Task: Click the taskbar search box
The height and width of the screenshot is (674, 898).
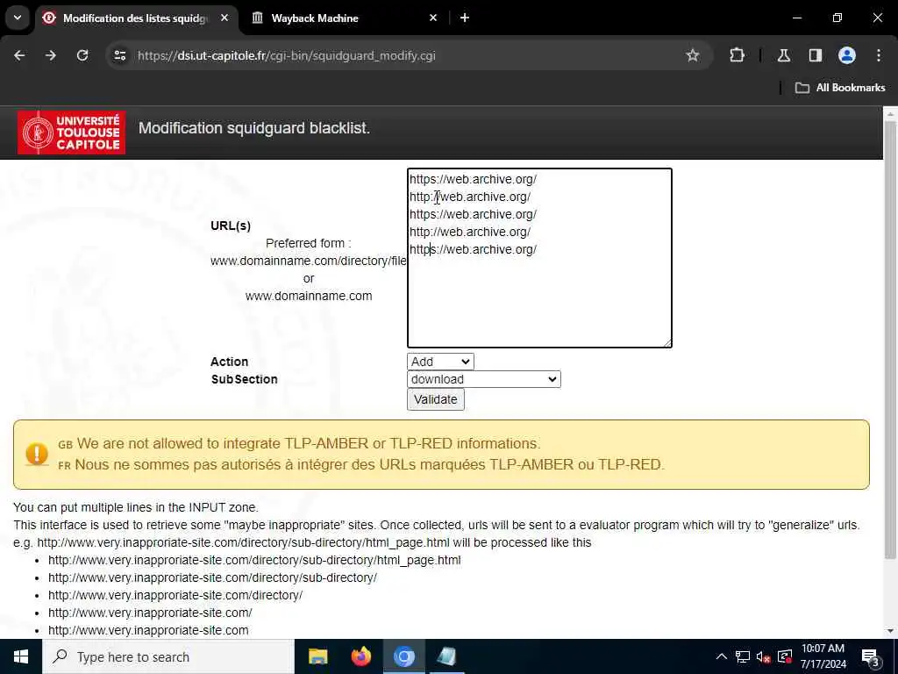Action: [x=168, y=656]
